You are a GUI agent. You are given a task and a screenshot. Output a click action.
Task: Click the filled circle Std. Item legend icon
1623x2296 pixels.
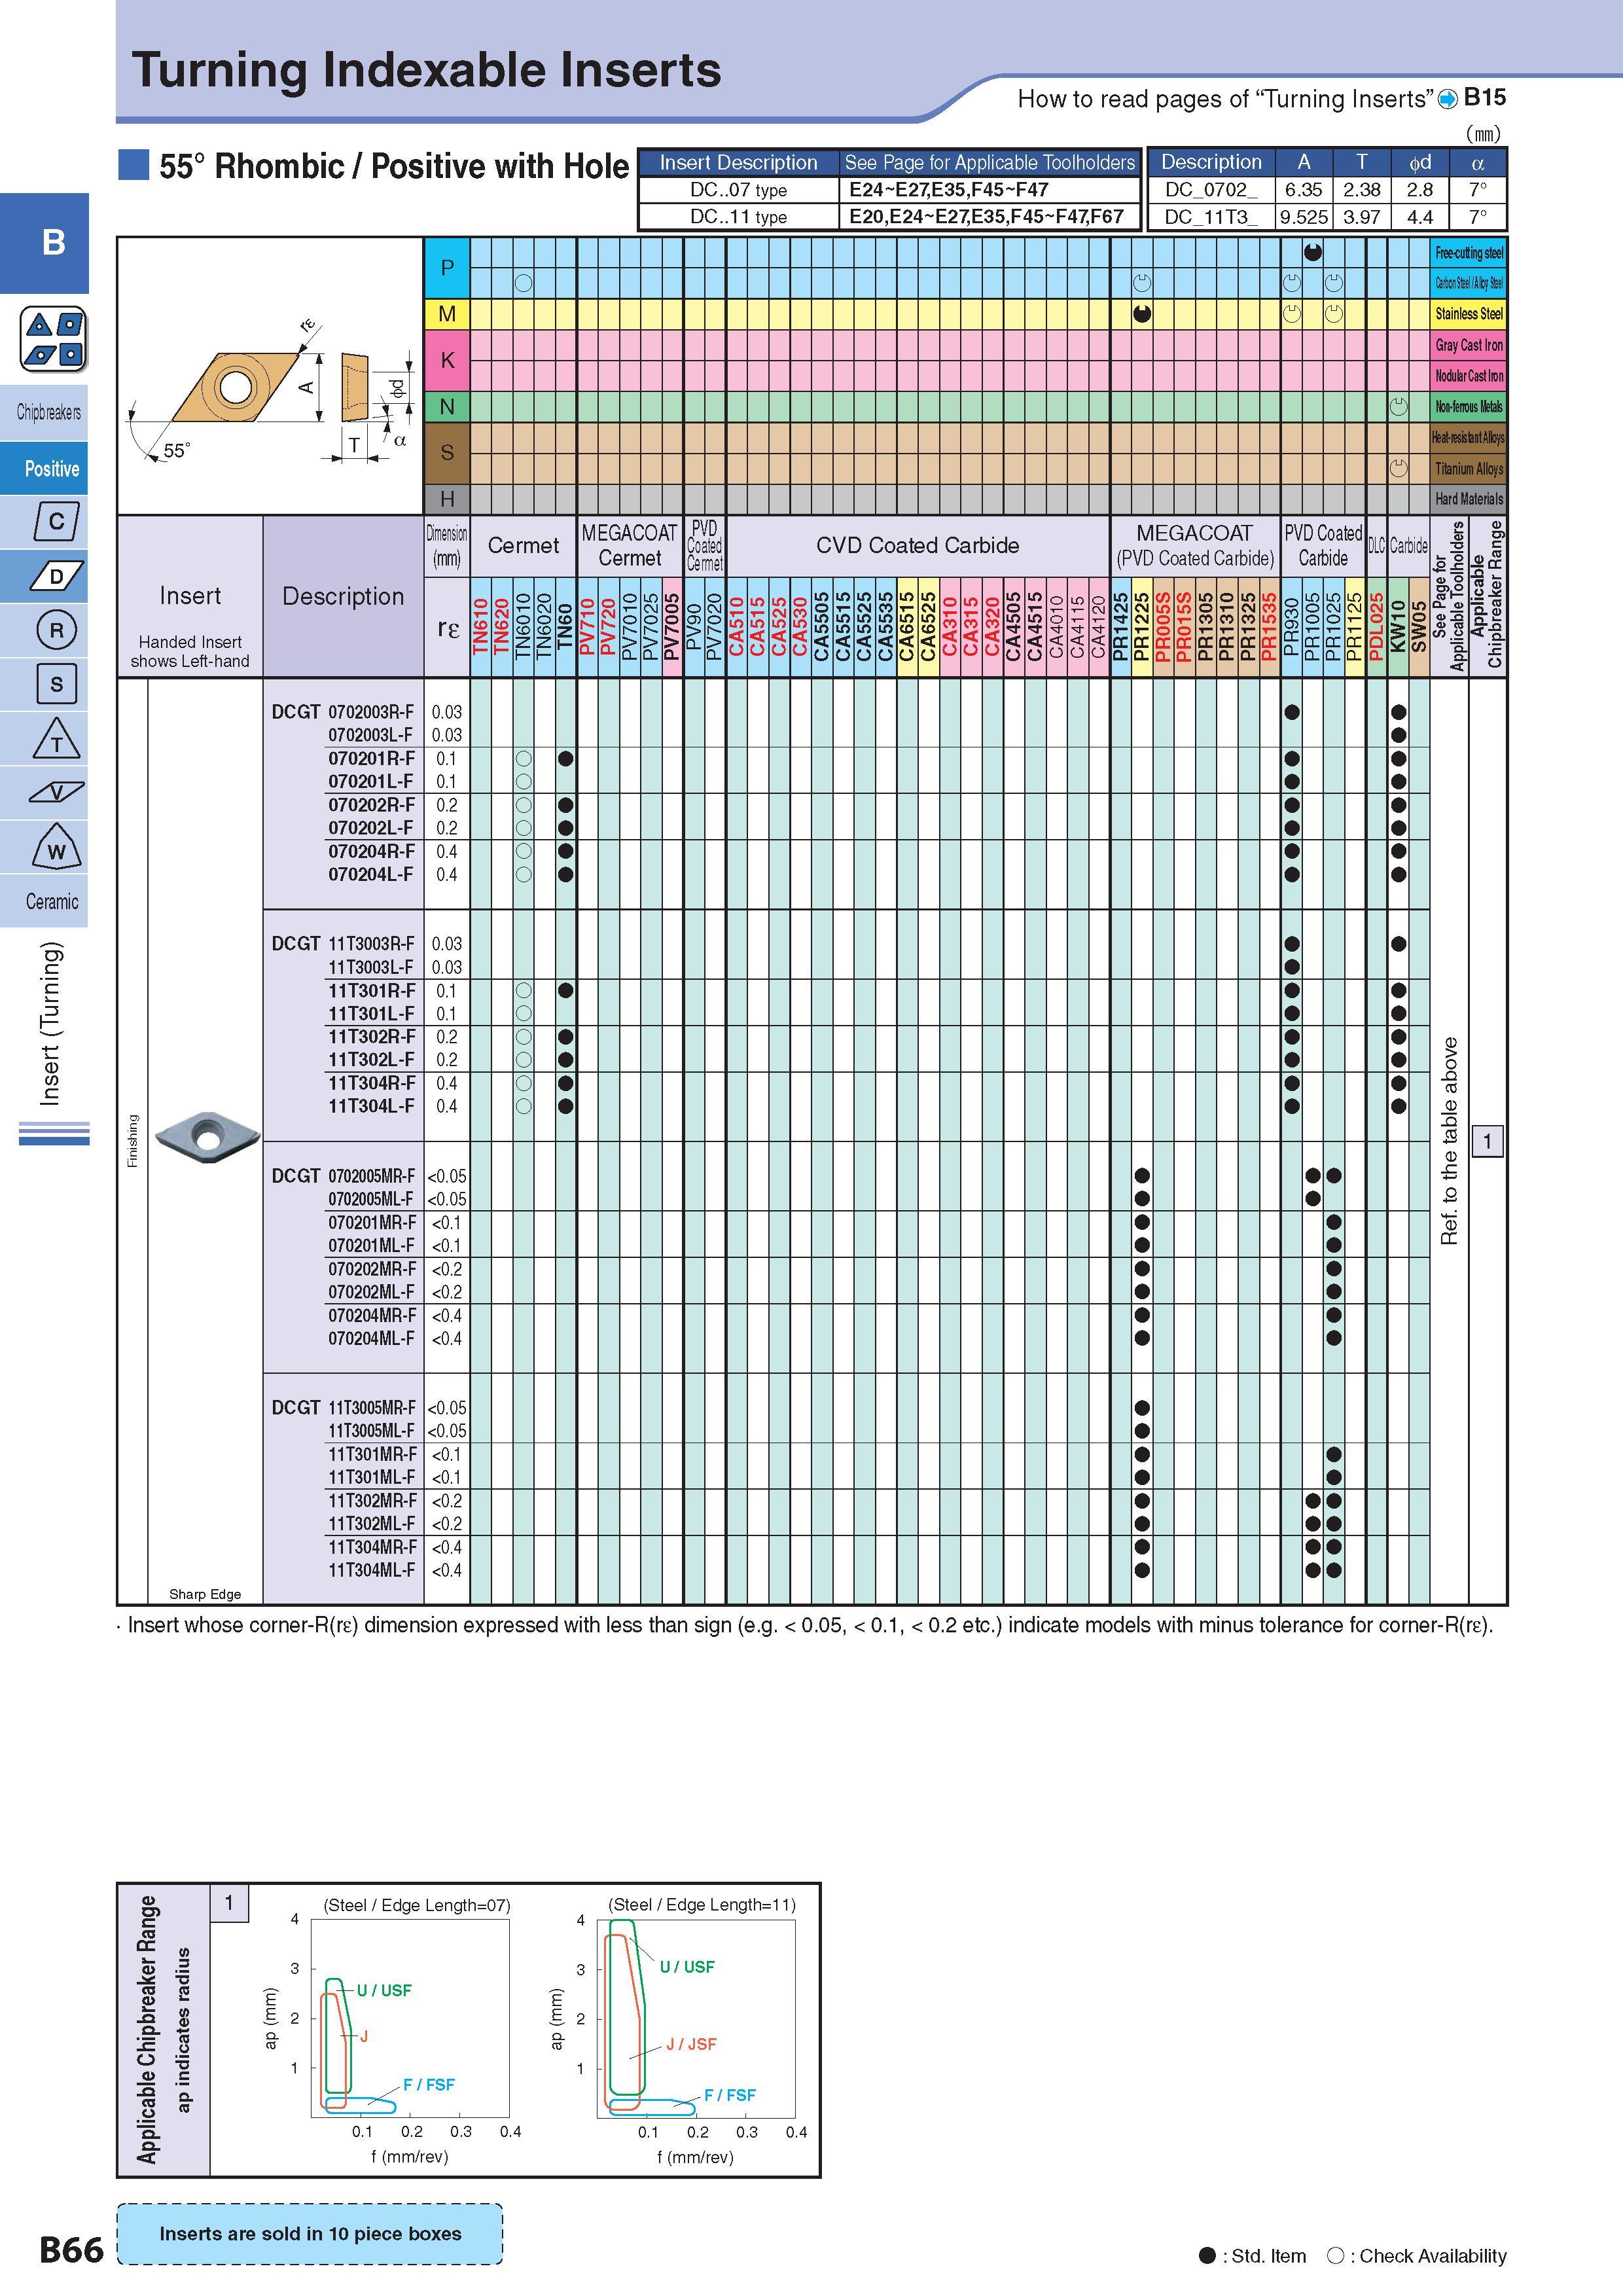pyautogui.click(x=1207, y=2255)
